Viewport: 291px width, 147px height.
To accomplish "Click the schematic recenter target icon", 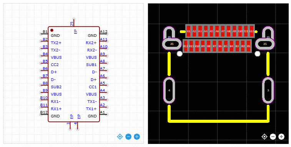I will click(x=120, y=137).
